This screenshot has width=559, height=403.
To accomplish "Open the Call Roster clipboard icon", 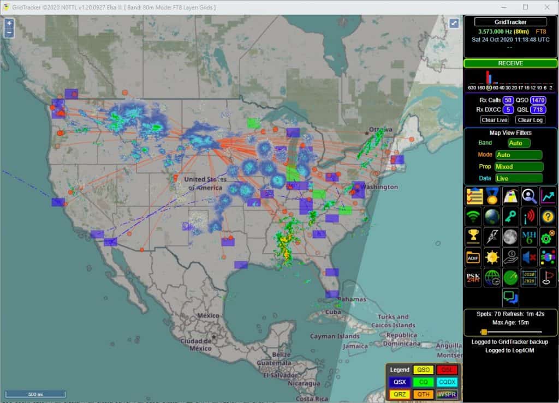I will tap(473, 195).
